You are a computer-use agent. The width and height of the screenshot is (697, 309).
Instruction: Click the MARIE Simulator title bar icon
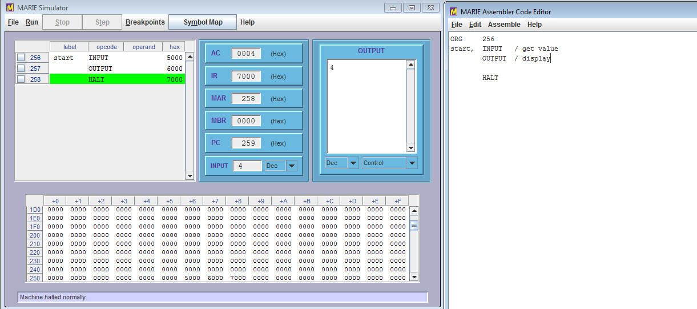(x=10, y=7)
